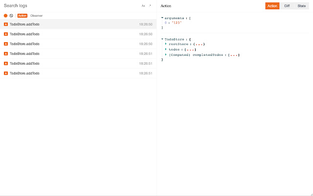Screen dimensions: 313x196
Task: Switch to the Diff tab
Action: [x=287, y=6]
